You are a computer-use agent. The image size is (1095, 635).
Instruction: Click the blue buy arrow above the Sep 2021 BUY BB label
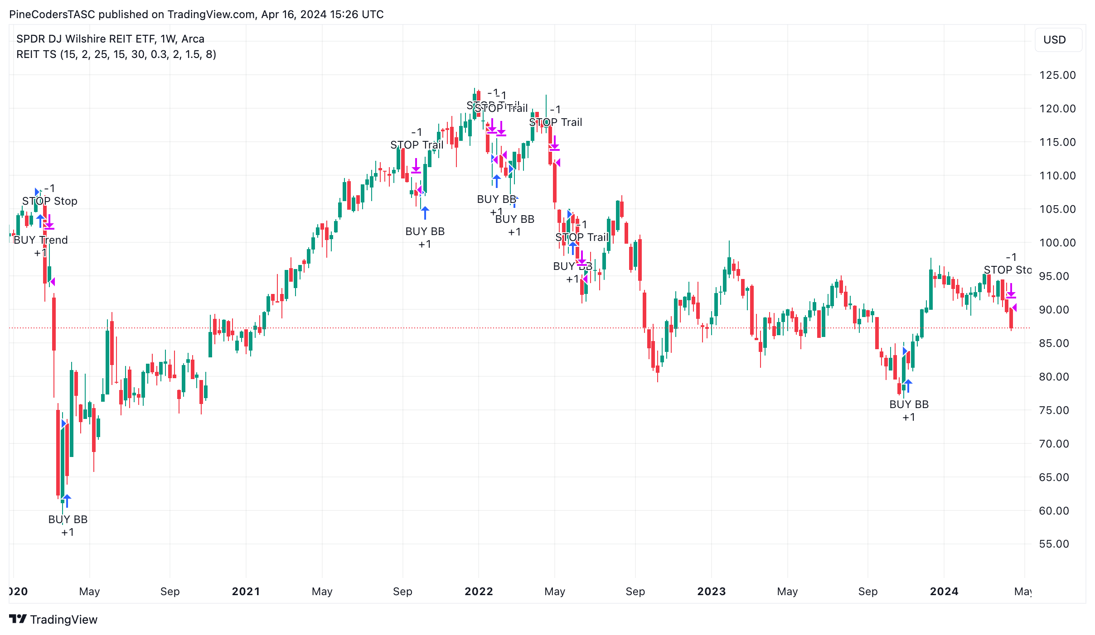[425, 212]
